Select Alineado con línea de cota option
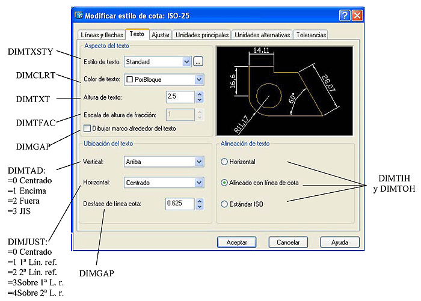Image resolution: width=421 pixels, height=301 pixels. tap(224, 183)
